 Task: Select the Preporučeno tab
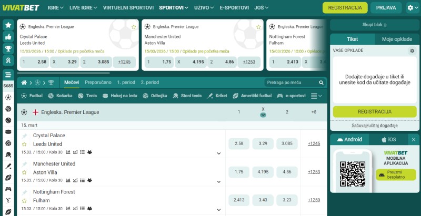(x=98, y=83)
